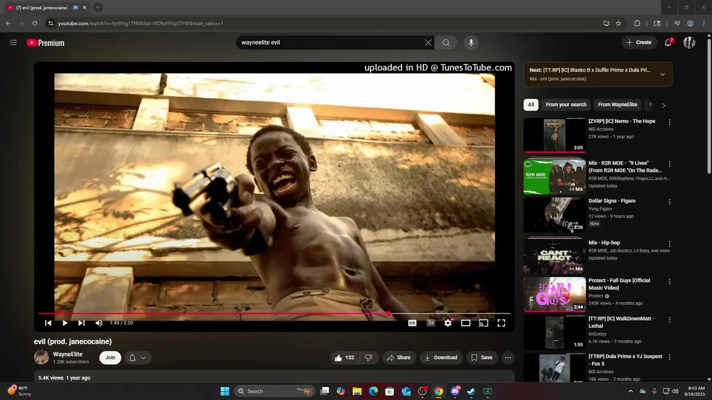Select the All filter chip

(531, 104)
